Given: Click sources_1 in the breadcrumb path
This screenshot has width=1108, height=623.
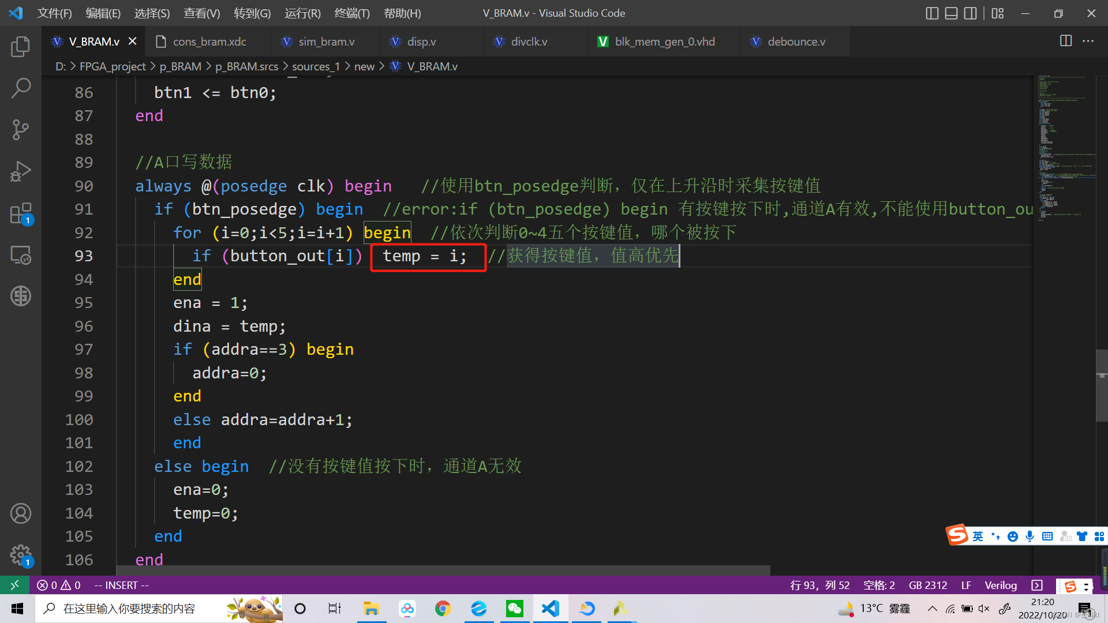Looking at the screenshot, I should tap(316, 66).
